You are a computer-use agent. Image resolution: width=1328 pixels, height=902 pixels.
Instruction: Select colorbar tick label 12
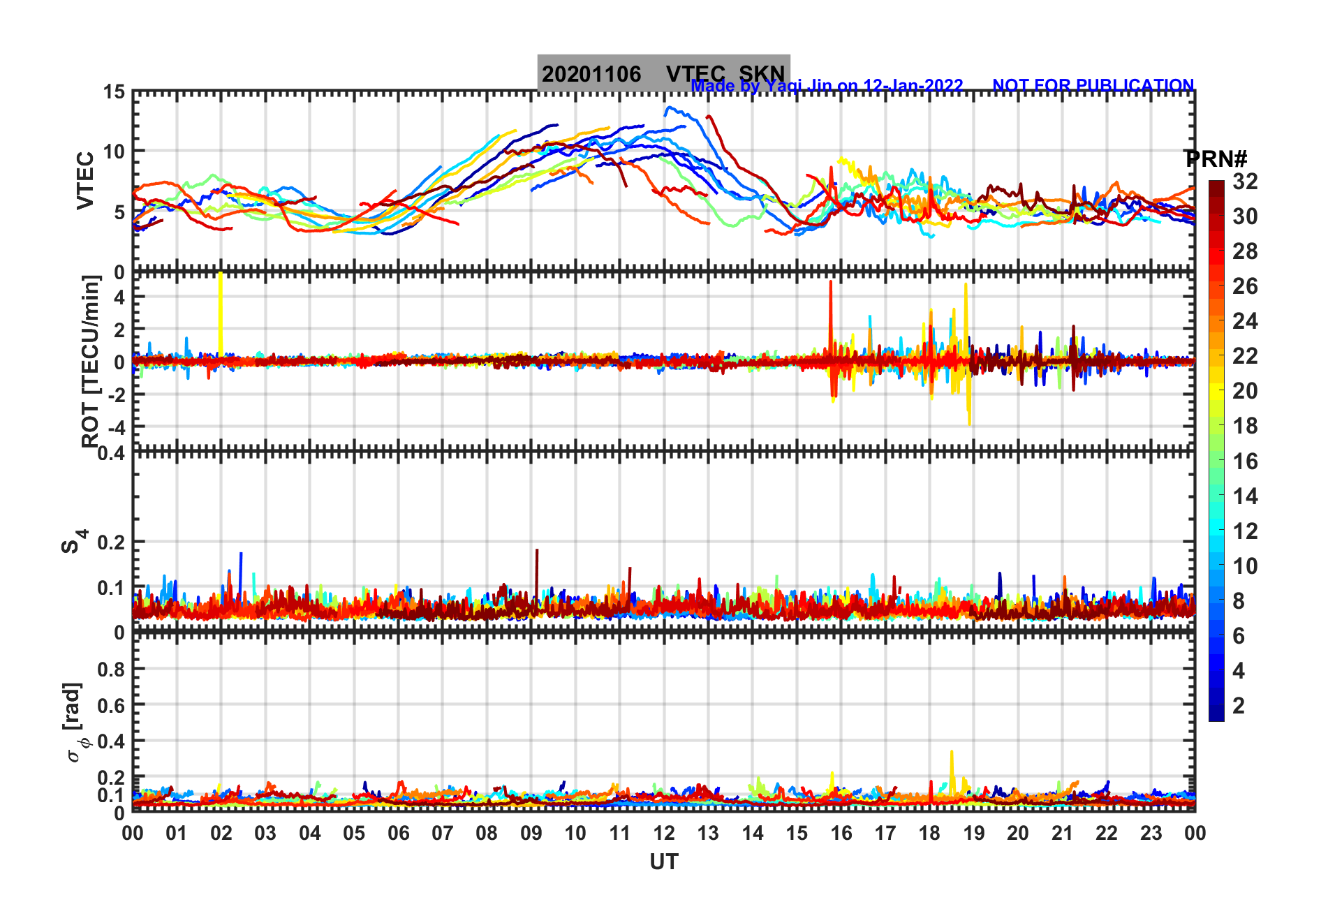[x=1245, y=531]
